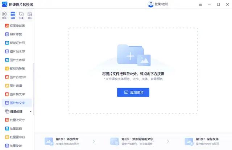Viewport: 232px width, 150px height.
Task: Click the 第3步：保存文件 step text
Action: tap(207, 139)
